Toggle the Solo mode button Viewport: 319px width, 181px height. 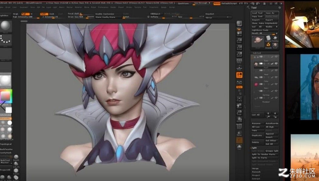239,147
